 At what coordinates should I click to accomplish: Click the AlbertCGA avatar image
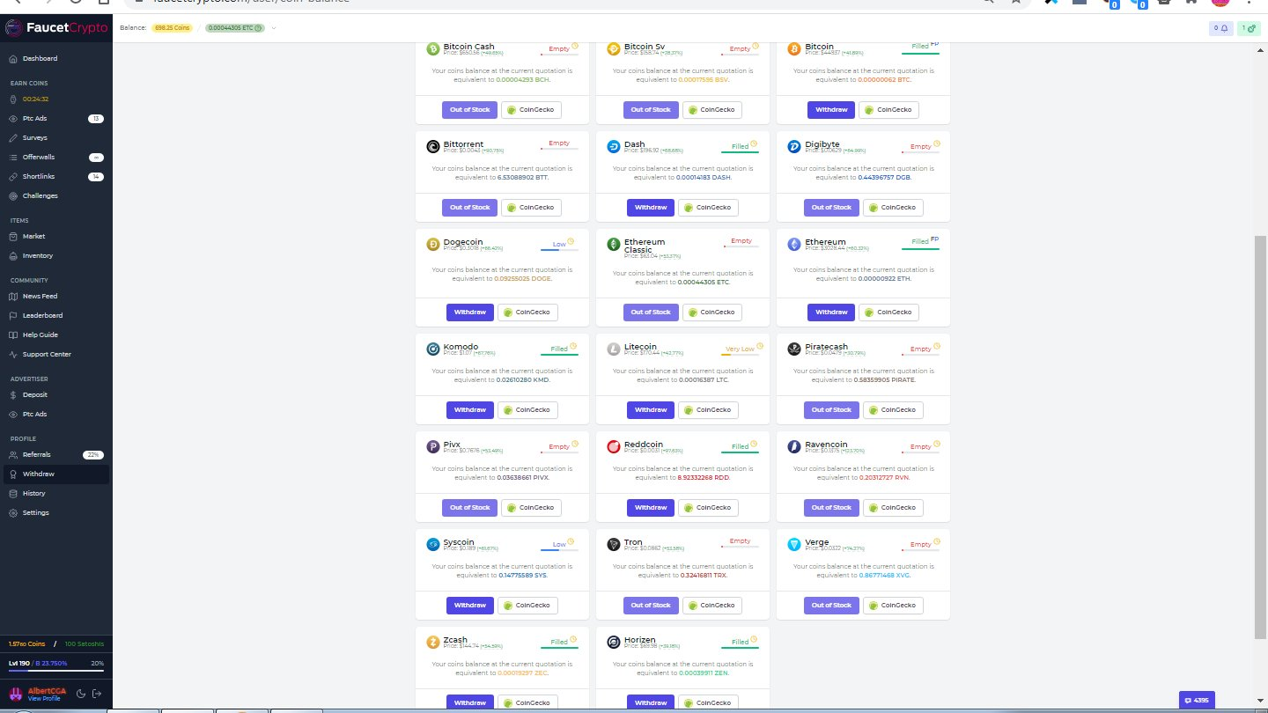15,694
